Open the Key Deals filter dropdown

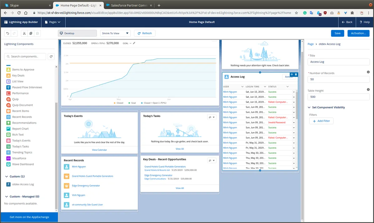pos(212,160)
